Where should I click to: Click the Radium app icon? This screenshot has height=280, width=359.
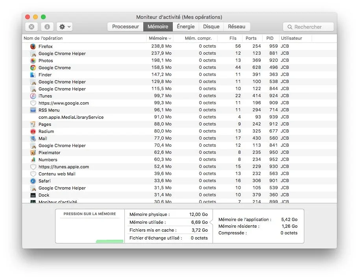click(33, 131)
